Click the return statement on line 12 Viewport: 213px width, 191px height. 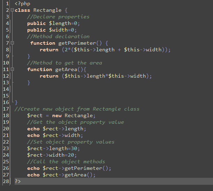(96, 76)
